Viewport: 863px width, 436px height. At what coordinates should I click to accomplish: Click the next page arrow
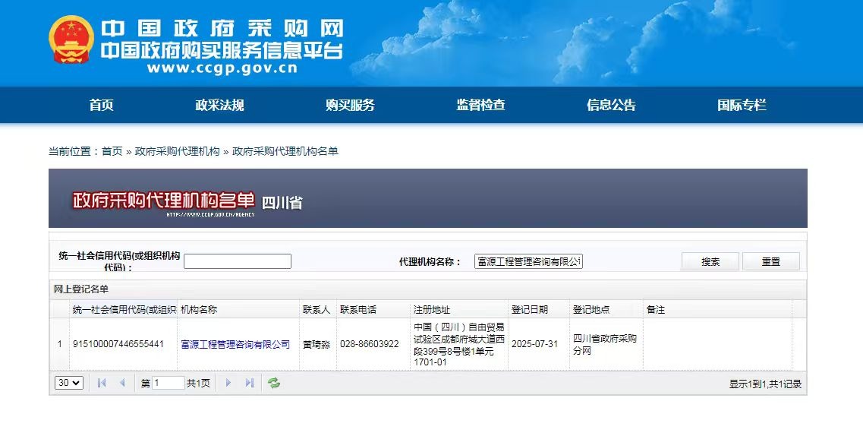tap(228, 384)
